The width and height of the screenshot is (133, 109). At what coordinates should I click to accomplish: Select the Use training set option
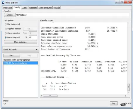click(x=6, y=24)
